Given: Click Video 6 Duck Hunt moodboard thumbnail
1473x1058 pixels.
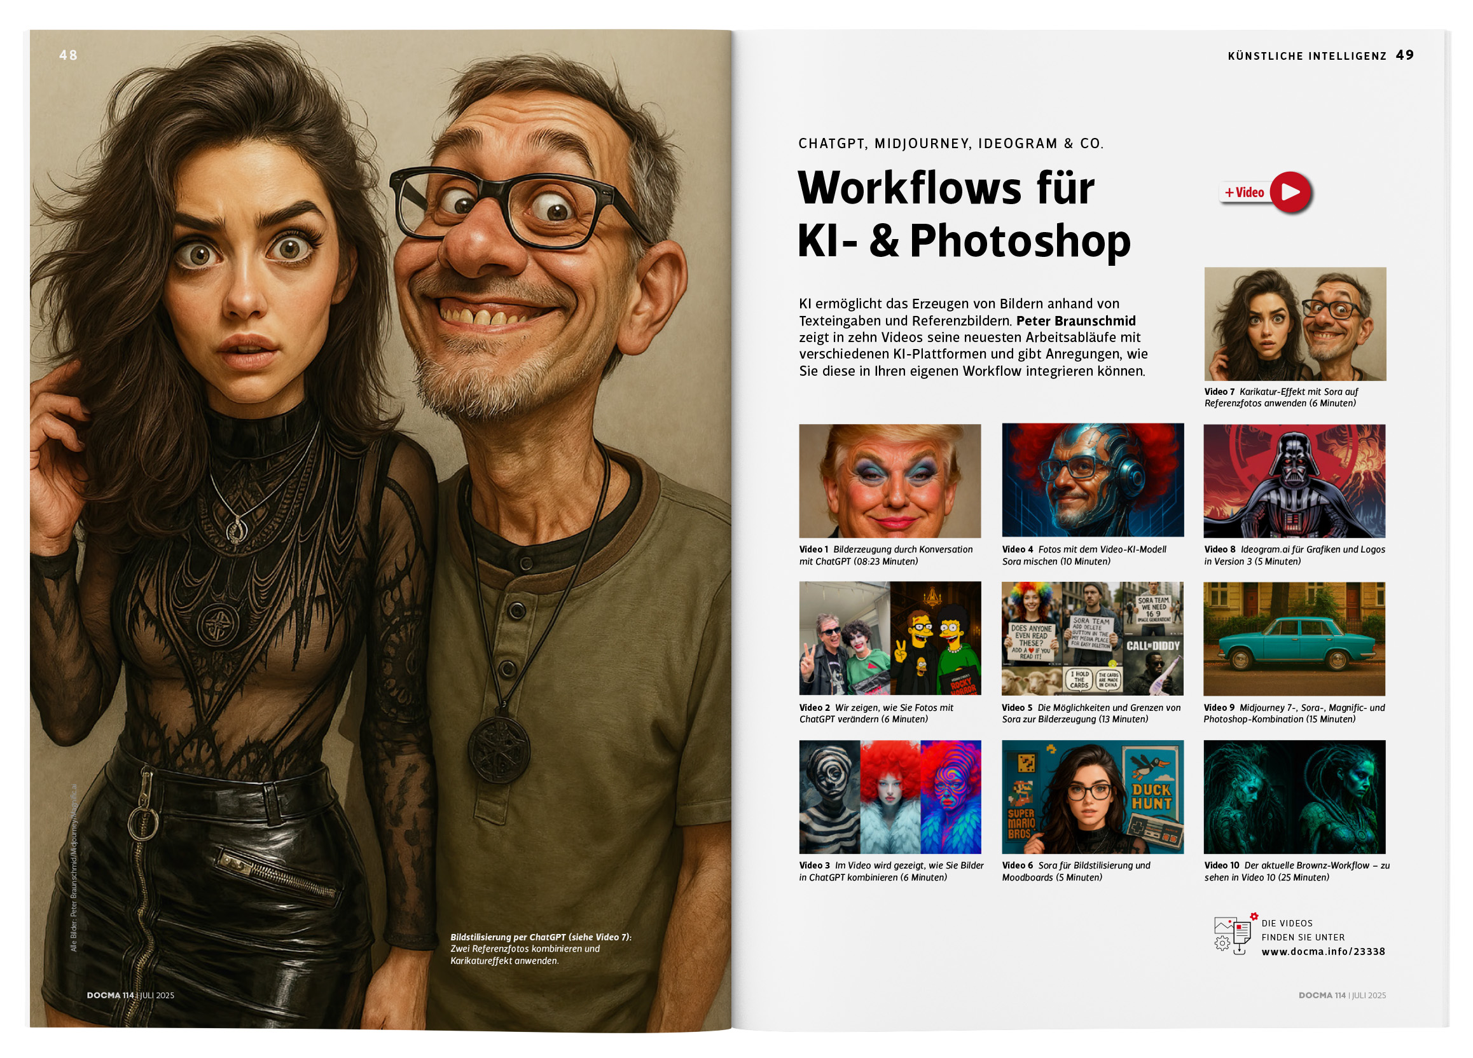Looking at the screenshot, I should [x=1092, y=797].
